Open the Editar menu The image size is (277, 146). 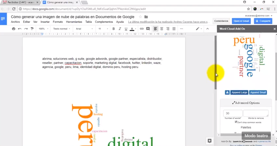tap(26, 22)
